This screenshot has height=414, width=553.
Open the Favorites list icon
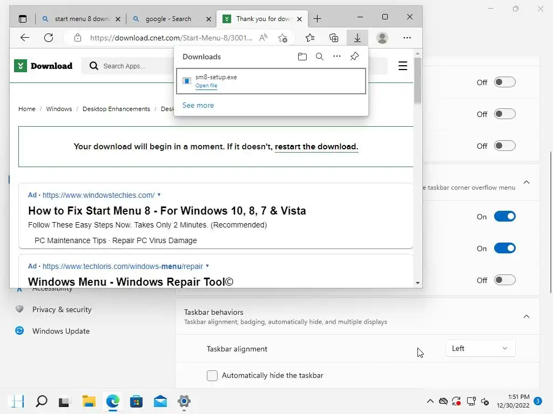coord(310,38)
